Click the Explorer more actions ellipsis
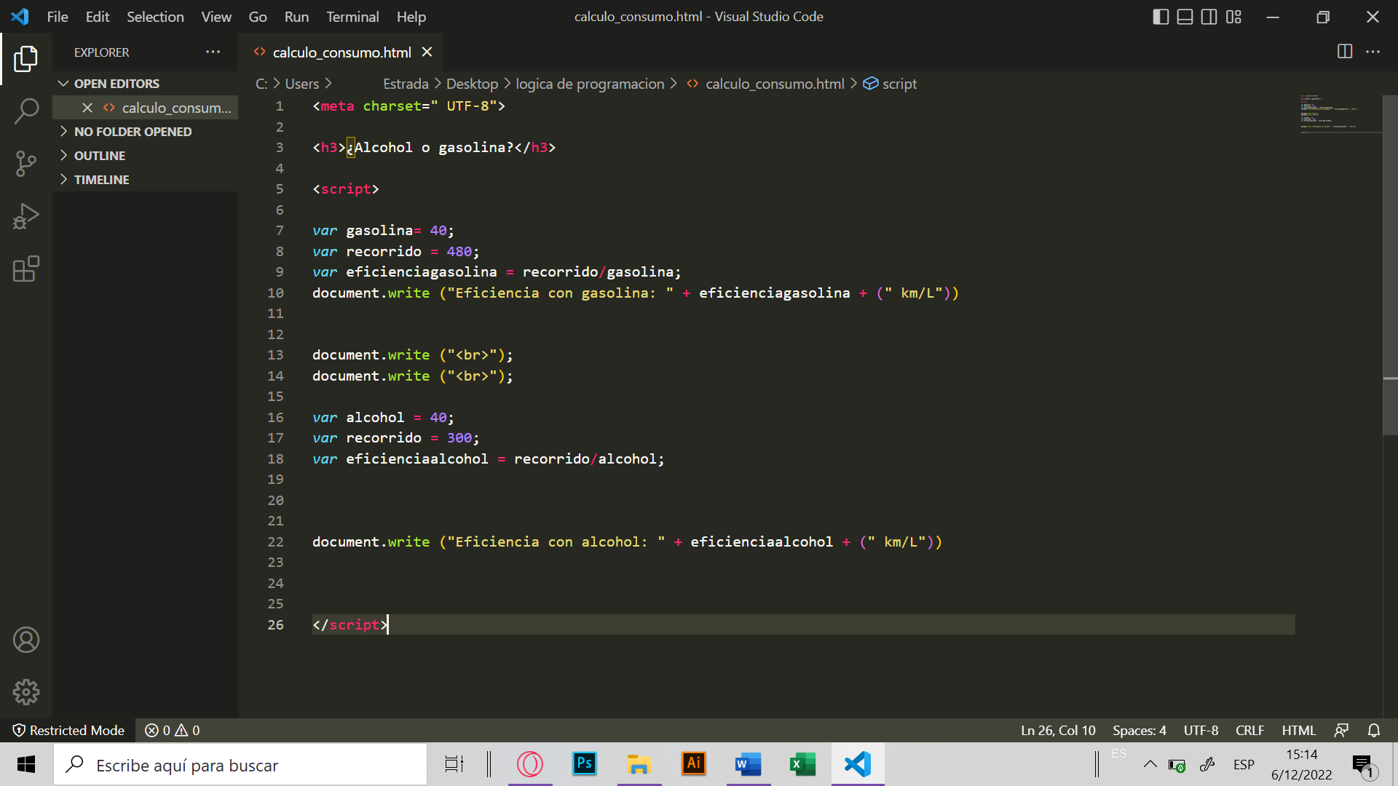This screenshot has width=1398, height=786. (213, 52)
